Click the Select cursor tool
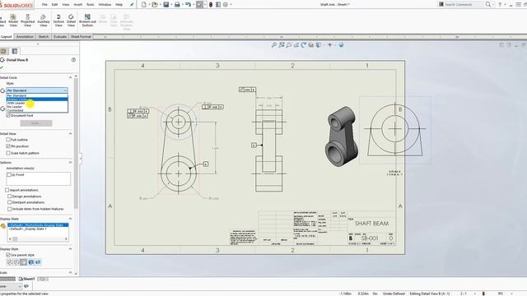527x296 pixels. 199,5
